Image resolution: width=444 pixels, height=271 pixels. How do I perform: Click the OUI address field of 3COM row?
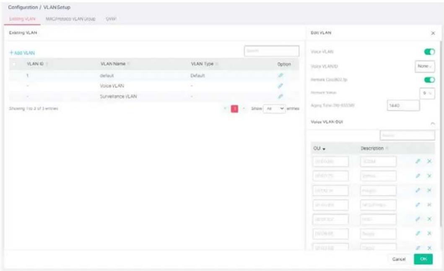coord(331,161)
